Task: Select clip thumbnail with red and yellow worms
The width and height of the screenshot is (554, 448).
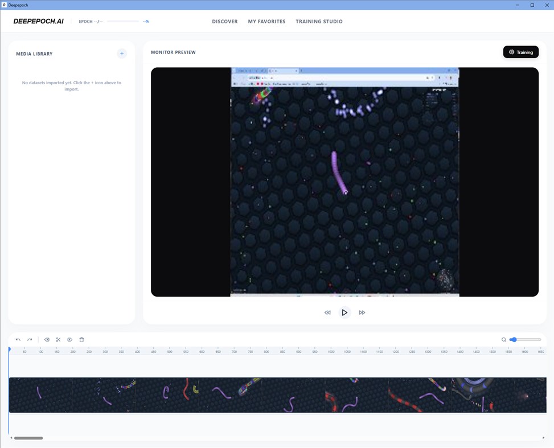Action: click(167, 395)
